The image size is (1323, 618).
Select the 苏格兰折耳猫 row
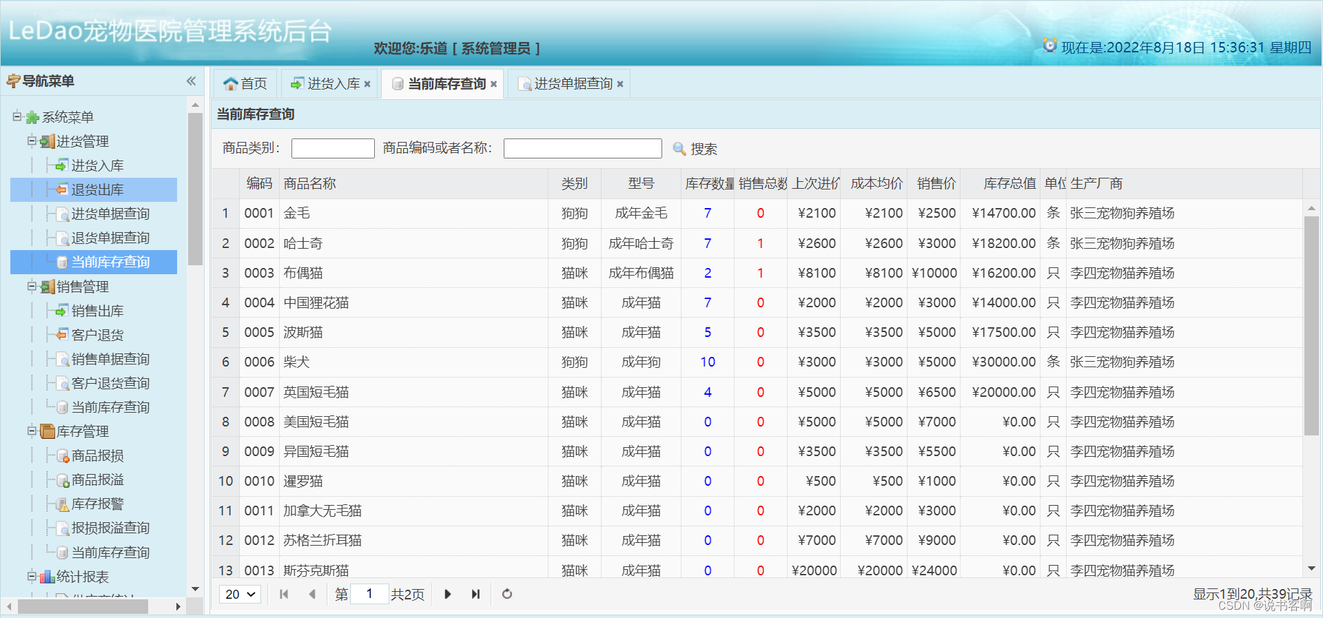pos(757,540)
